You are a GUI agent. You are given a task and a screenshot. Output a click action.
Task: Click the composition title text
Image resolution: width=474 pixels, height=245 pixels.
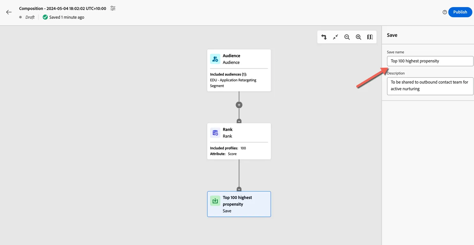click(x=62, y=9)
